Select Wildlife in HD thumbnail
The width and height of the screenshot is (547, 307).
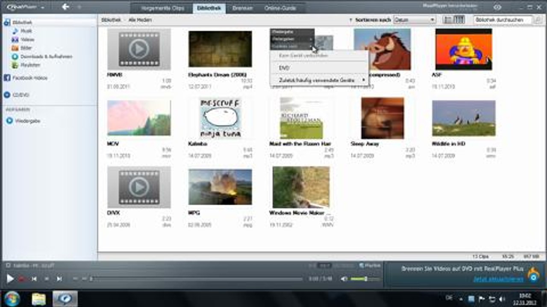464,118
